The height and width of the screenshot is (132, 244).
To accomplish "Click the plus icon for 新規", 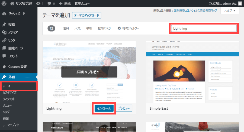I will [61, 4].
